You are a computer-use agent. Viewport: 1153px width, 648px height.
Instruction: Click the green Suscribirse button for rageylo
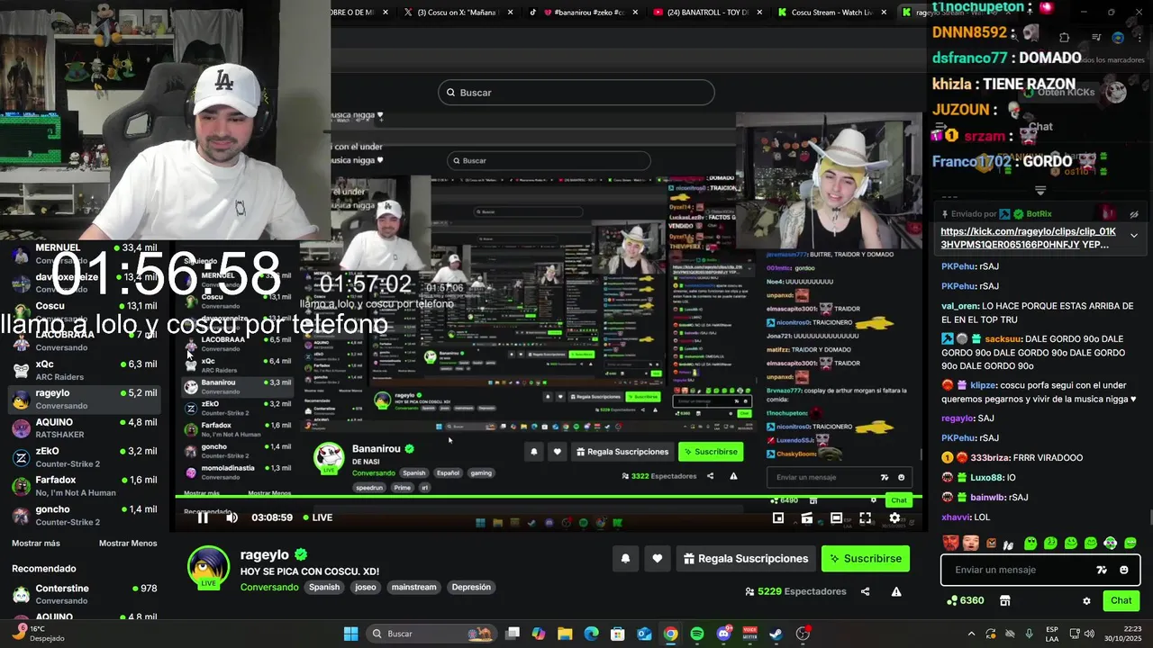click(x=865, y=559)
